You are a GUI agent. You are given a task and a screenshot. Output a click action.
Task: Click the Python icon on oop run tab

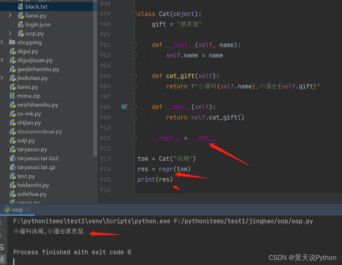tap(7, 210)
